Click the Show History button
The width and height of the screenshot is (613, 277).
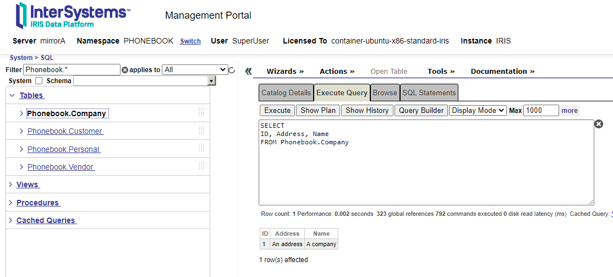coord(367,110)
